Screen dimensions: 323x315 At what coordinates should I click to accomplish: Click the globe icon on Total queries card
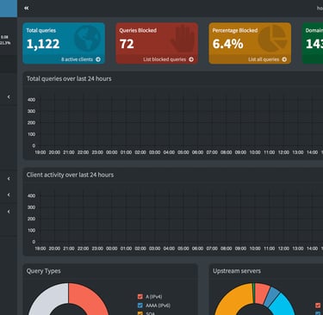coord(88,39)
